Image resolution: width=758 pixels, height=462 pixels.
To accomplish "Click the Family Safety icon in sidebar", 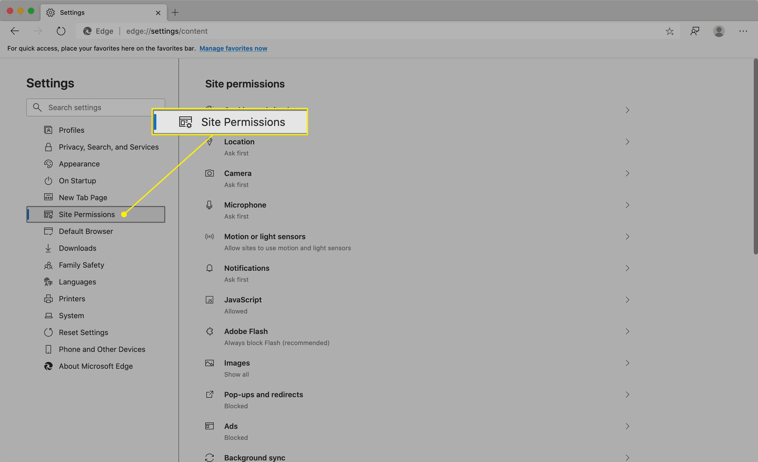I will point(48,265).
